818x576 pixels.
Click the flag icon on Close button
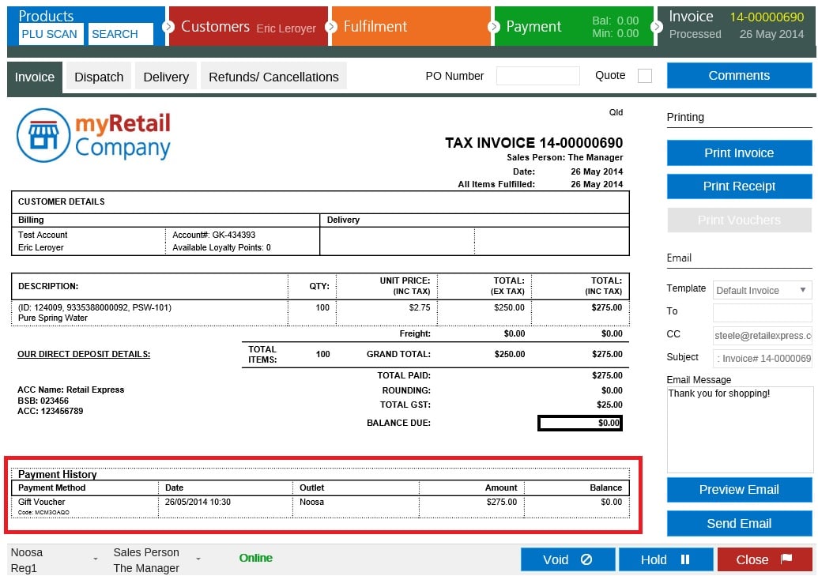(786, 559)
